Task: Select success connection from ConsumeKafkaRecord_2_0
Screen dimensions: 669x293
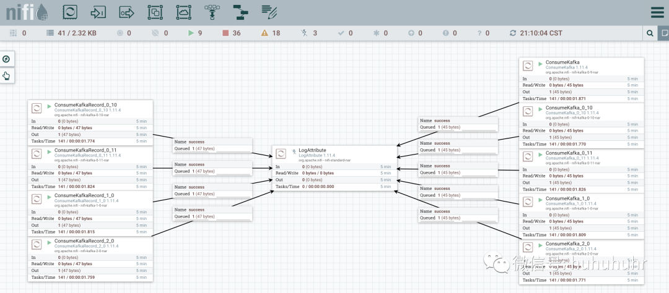Action: click(212, 213)
